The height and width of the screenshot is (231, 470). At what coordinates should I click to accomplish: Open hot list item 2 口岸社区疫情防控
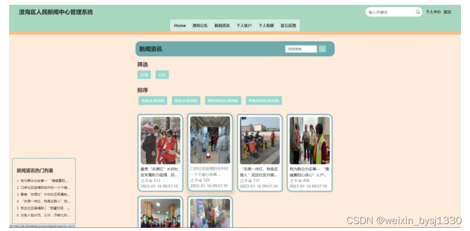[x=43, y=188]
